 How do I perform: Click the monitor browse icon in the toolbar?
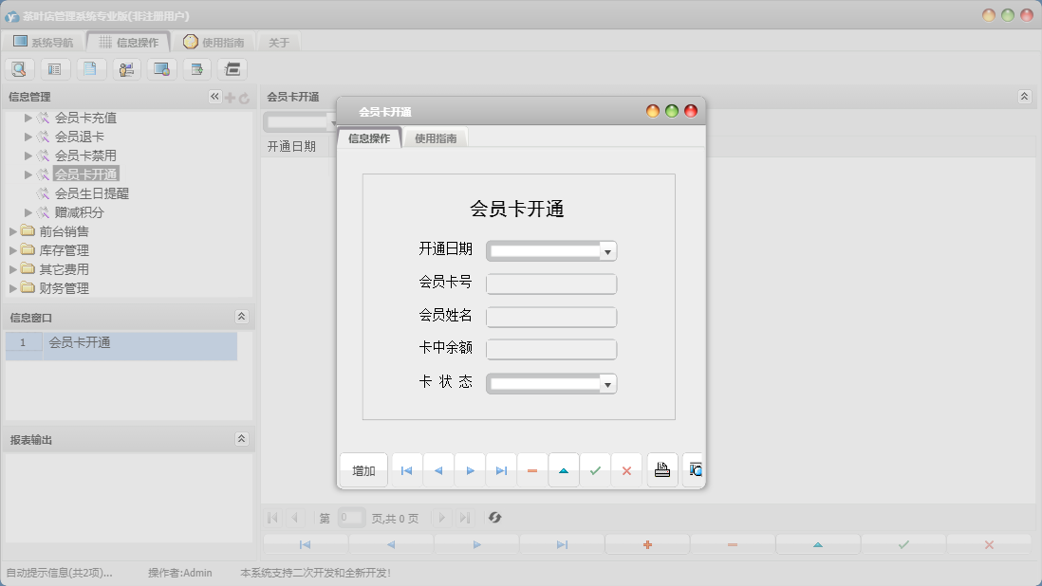[160, 68]
